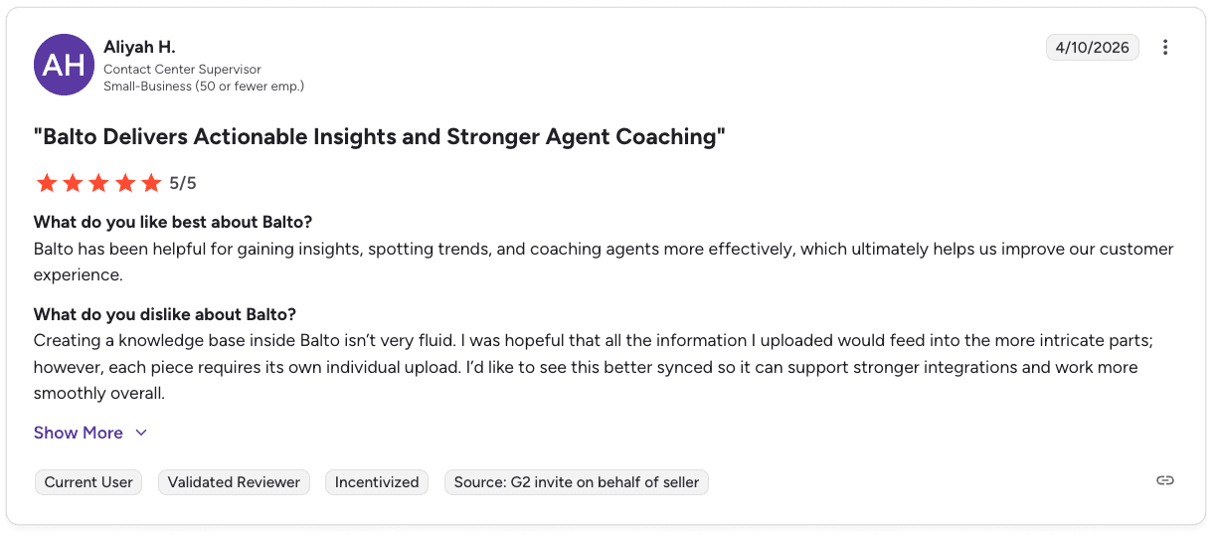This screenshot has width=1218, height=534.
Task: Click the Contact Center Supervisor job title
Action: (182, 70)
